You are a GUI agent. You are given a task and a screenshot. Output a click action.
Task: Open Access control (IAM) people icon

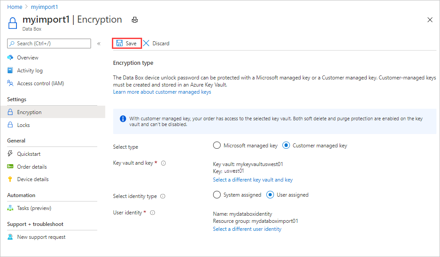10,83
